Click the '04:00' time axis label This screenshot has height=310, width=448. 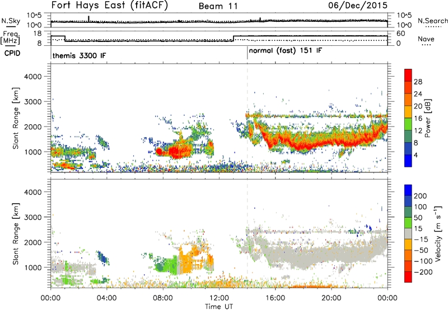pyautogui.click(x=106, y=298)
